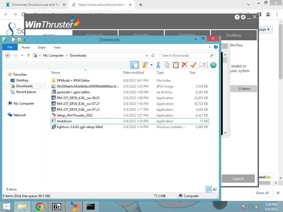The width and height of the screenshot is (283, 212).
Task: Click the muted volume tray icon
Action: pos(257,207)
